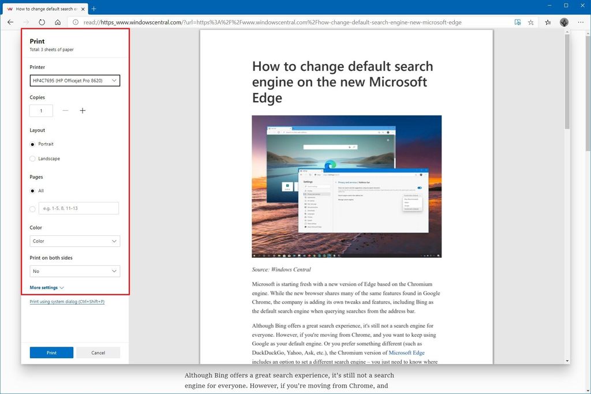The image size is (591, 394).
Task: Switch to the open windowscentral article tab
Action: click(x=43, y=9)
